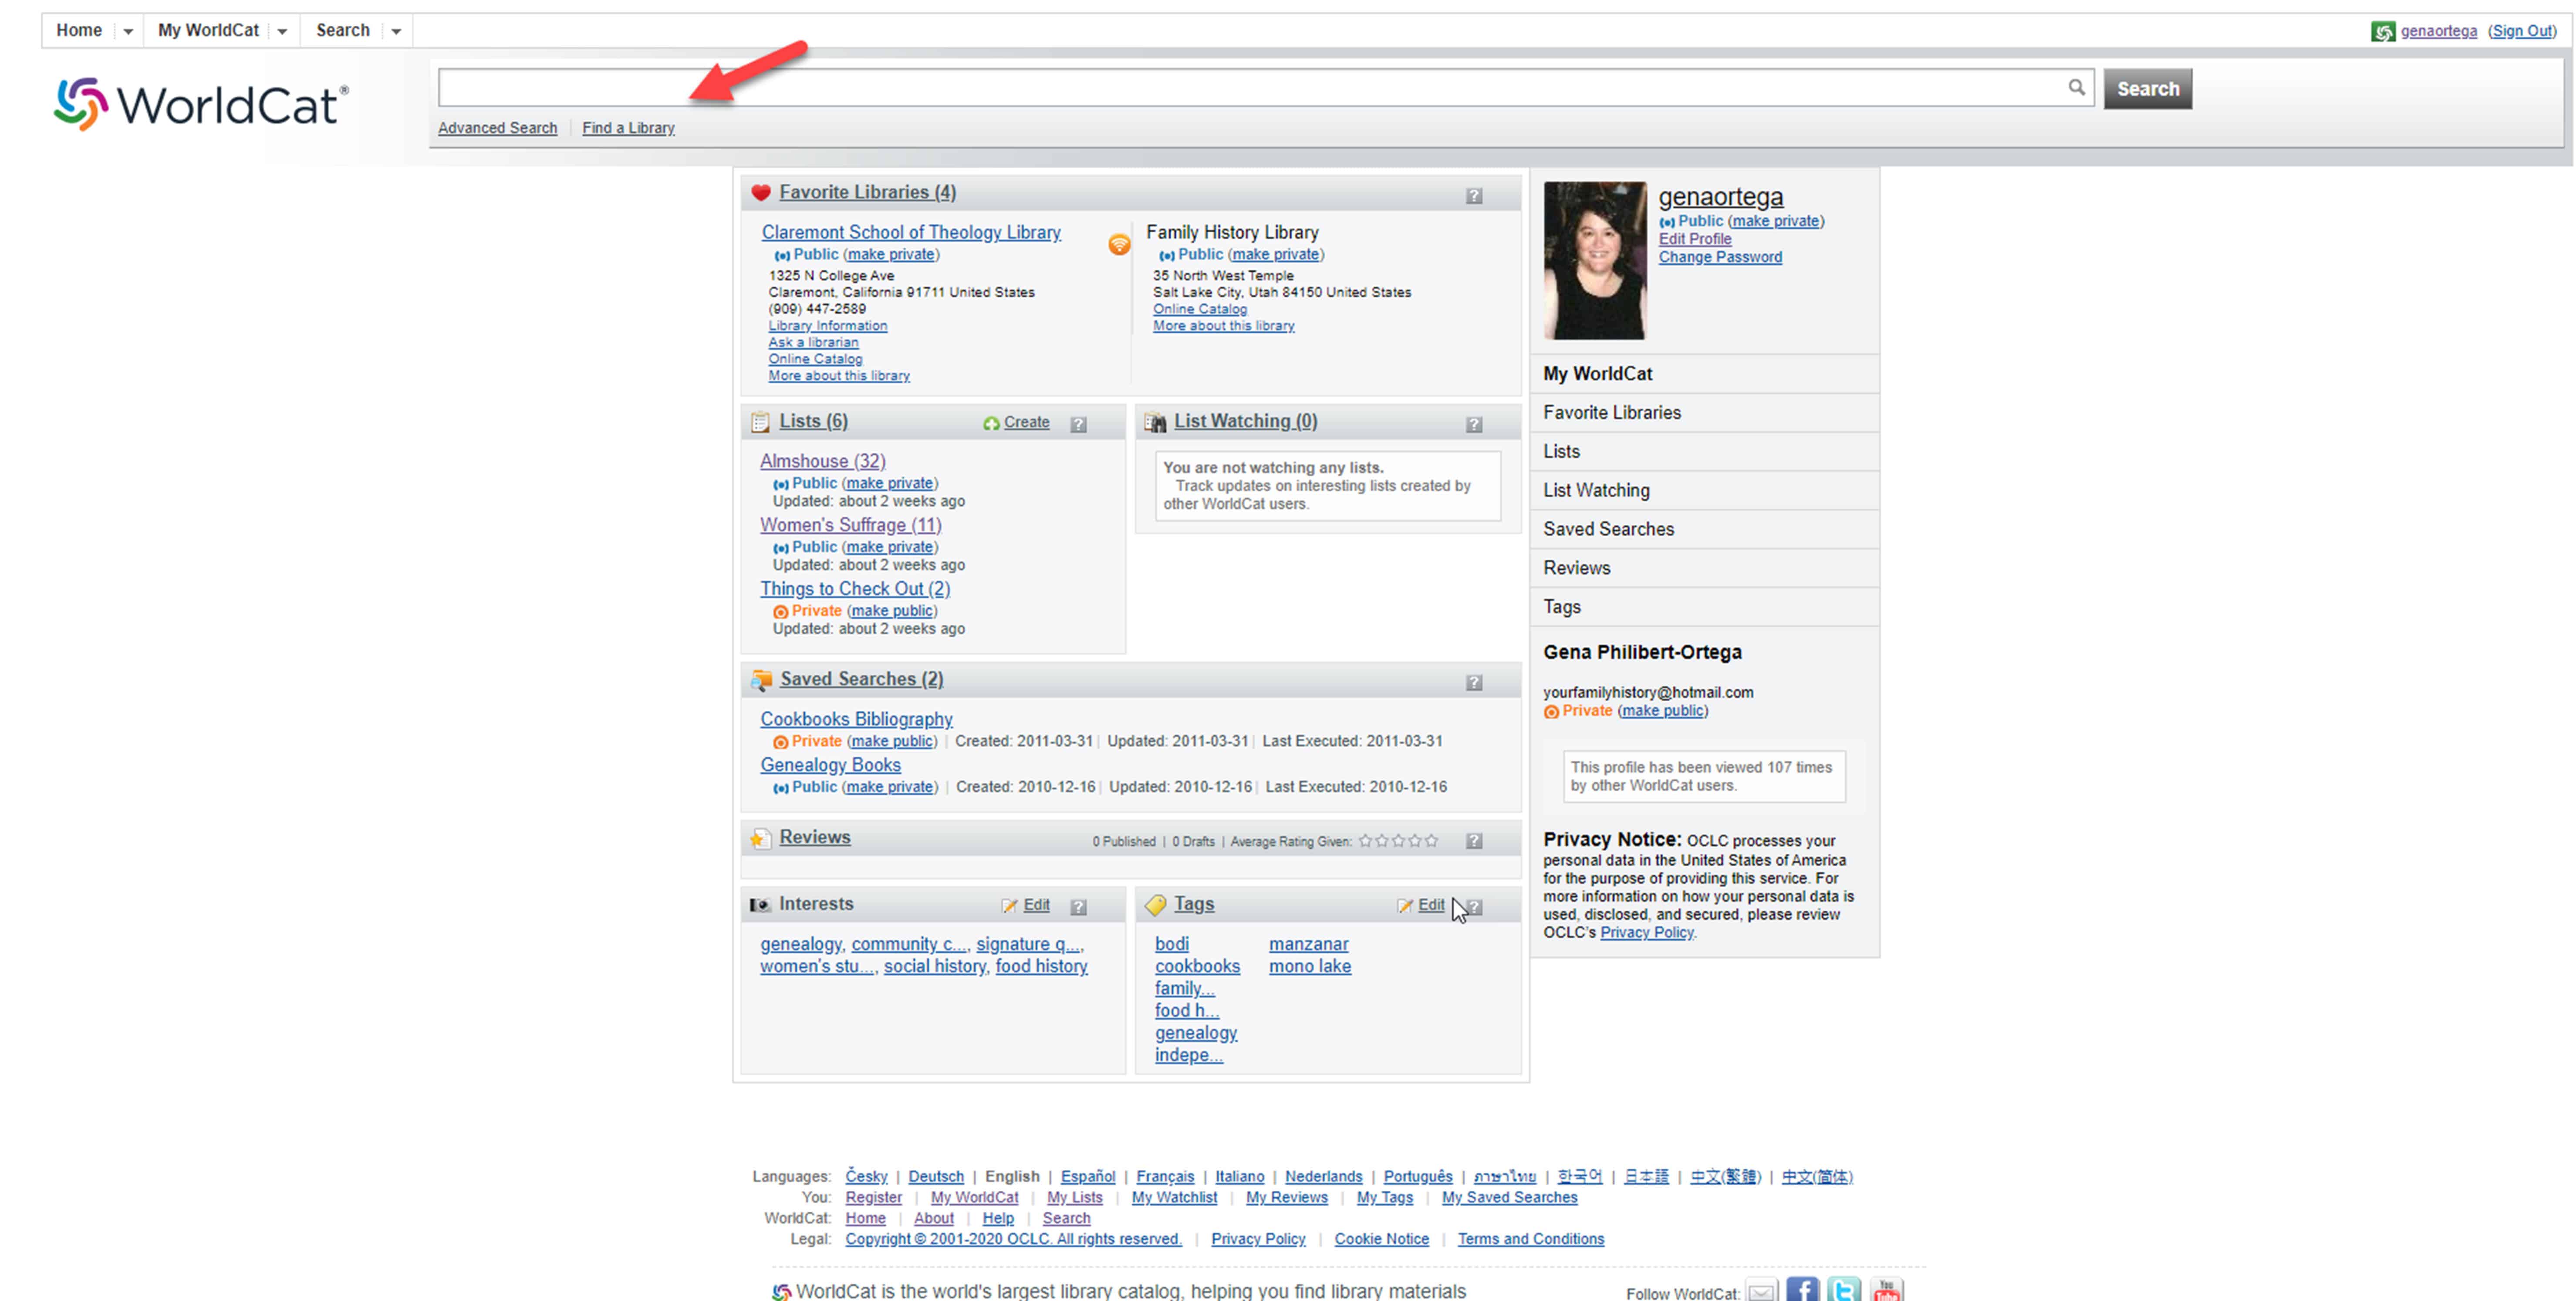Select List Watching in the sidebar

[x=1704, y=490]
